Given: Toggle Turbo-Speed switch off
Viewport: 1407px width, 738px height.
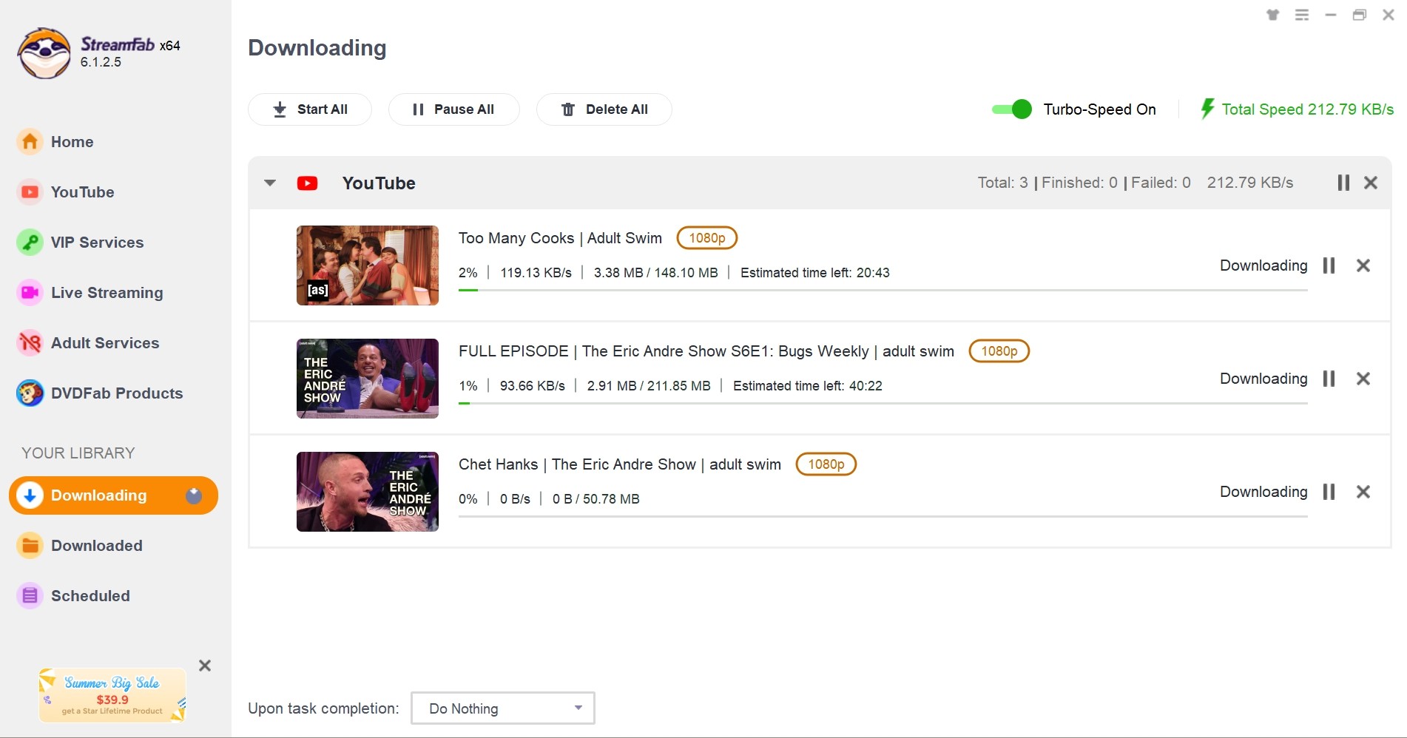Looking at the screenshot, I should click(x=1012, y=109).
